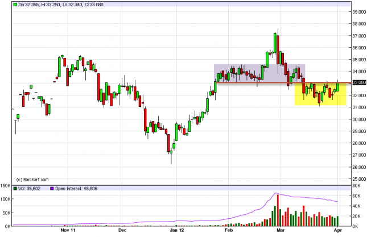The width and height of the screenshot is (367, 237).
Task: Click the 37.000 price axis label
Action: 359,36
